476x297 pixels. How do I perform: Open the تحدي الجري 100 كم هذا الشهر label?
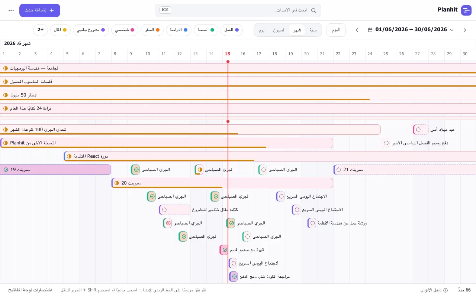38,130
